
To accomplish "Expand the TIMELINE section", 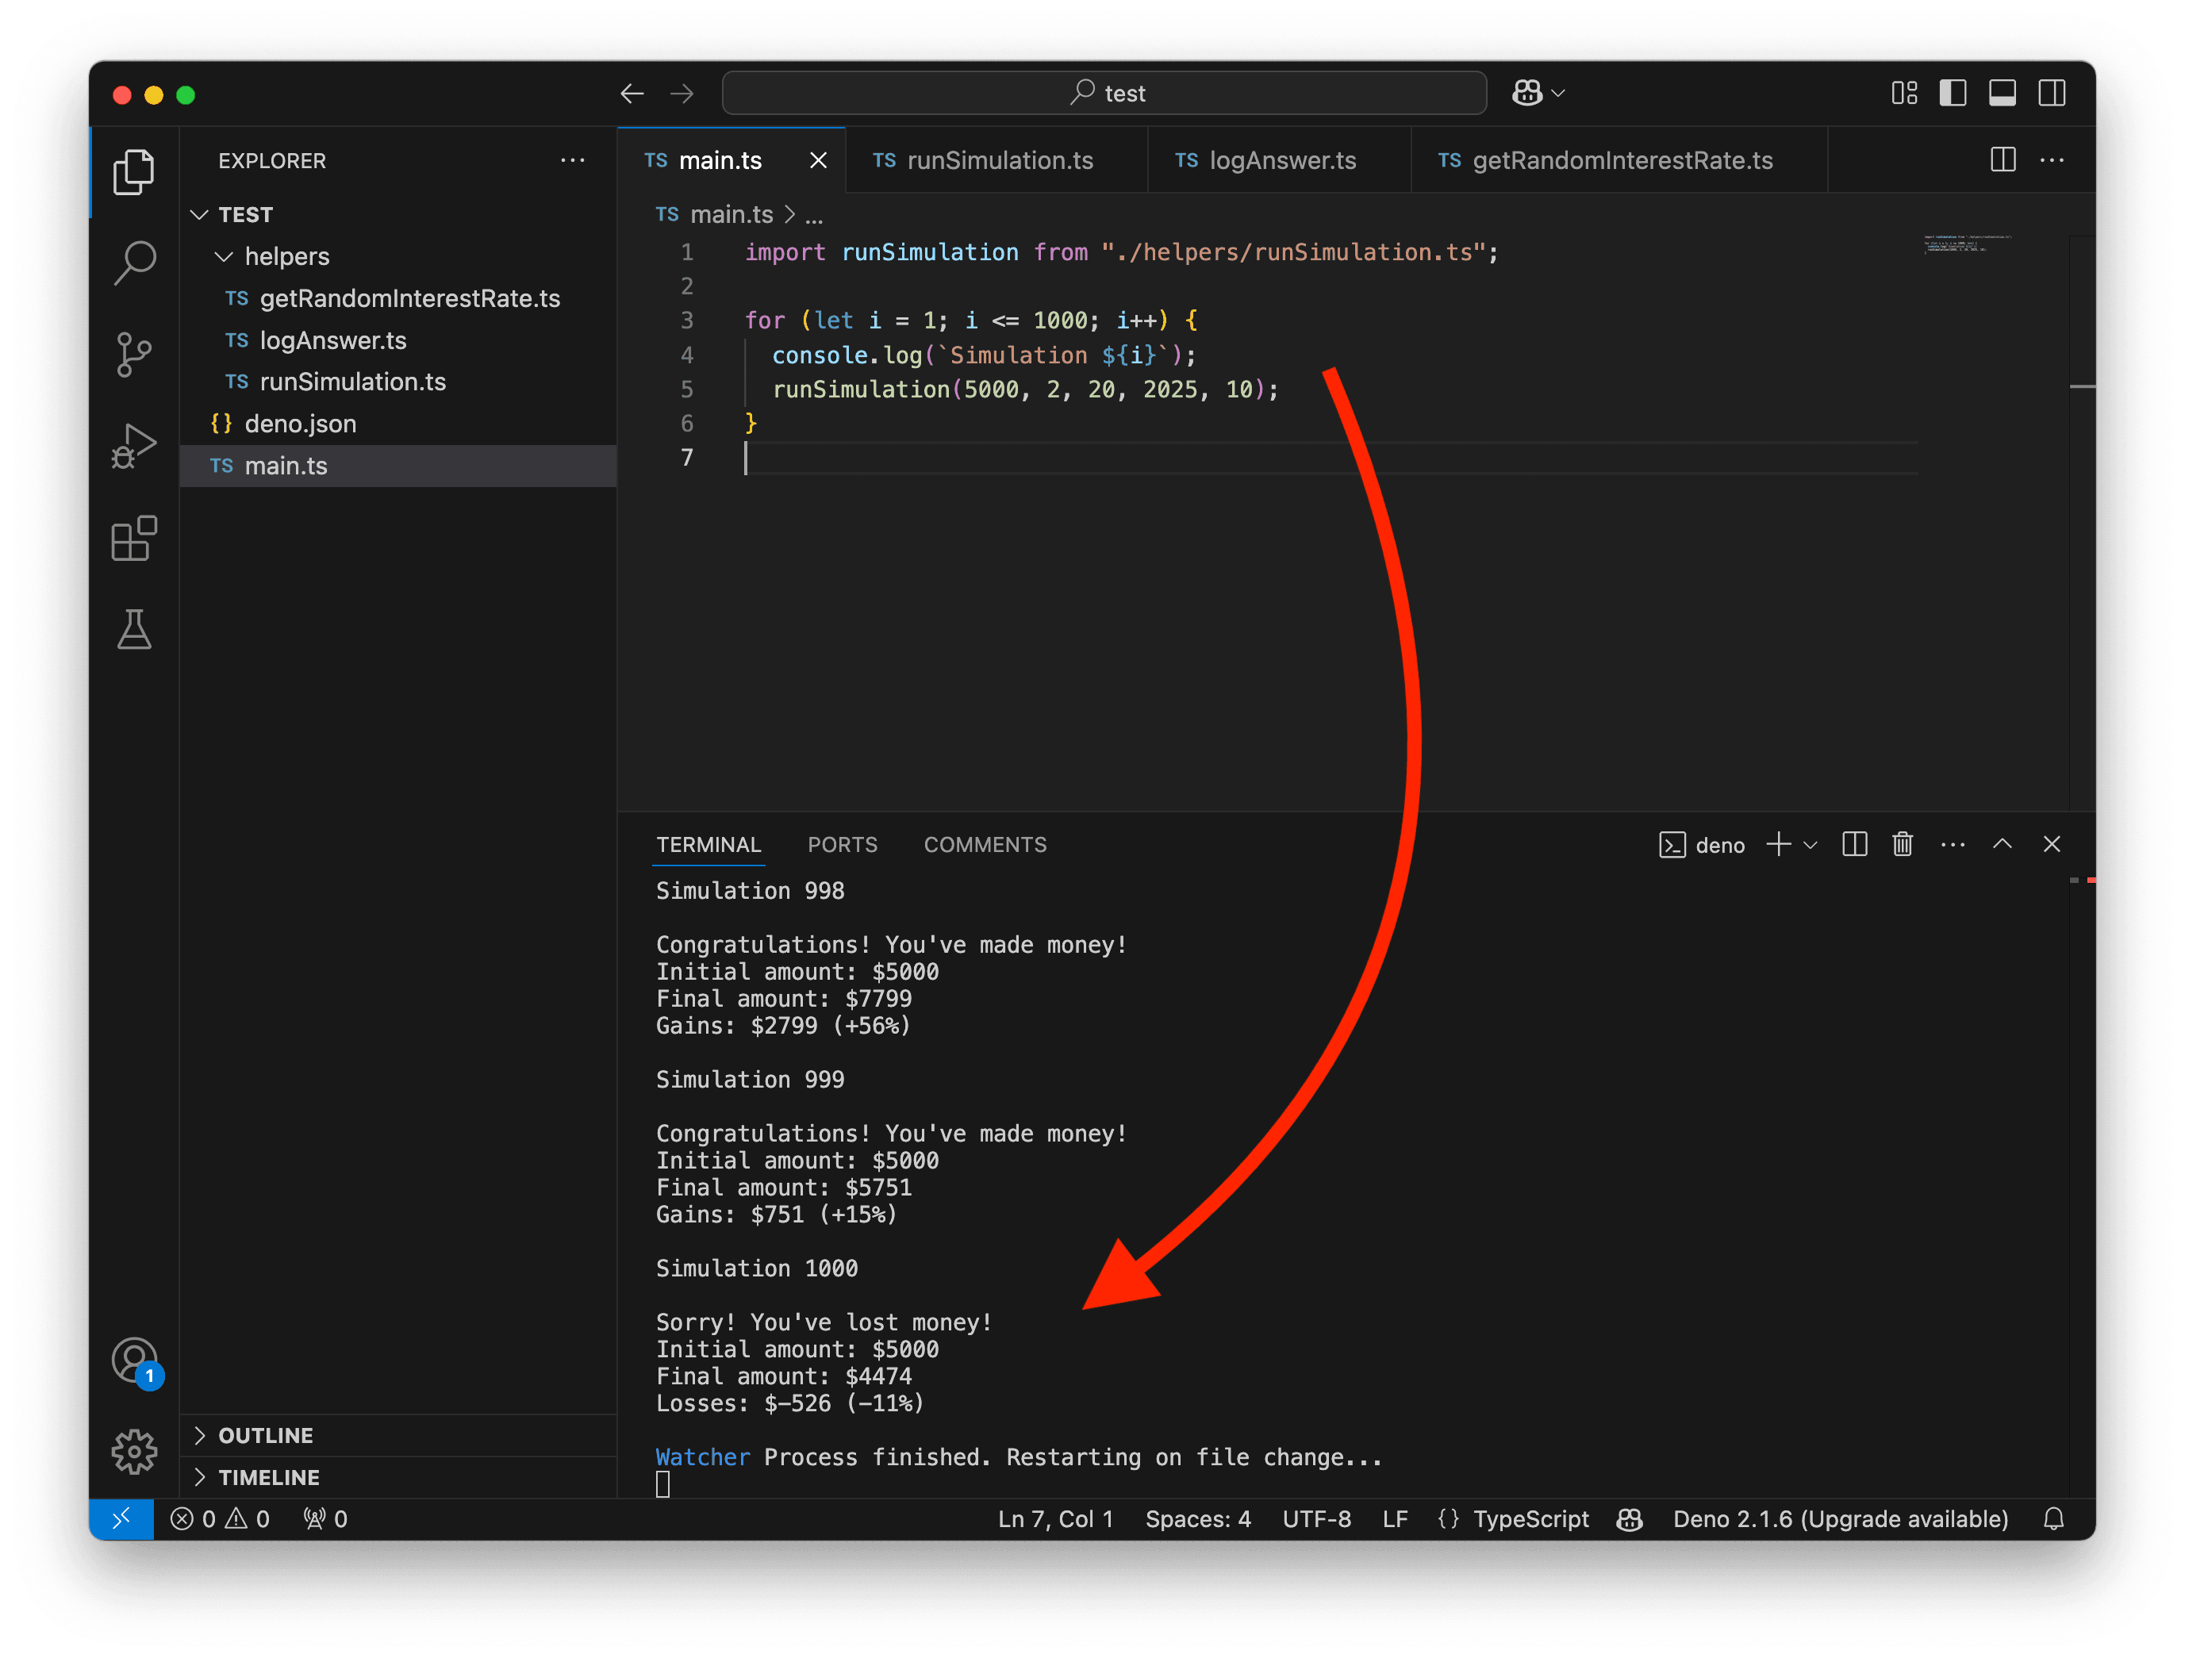I will [398, 1477].
